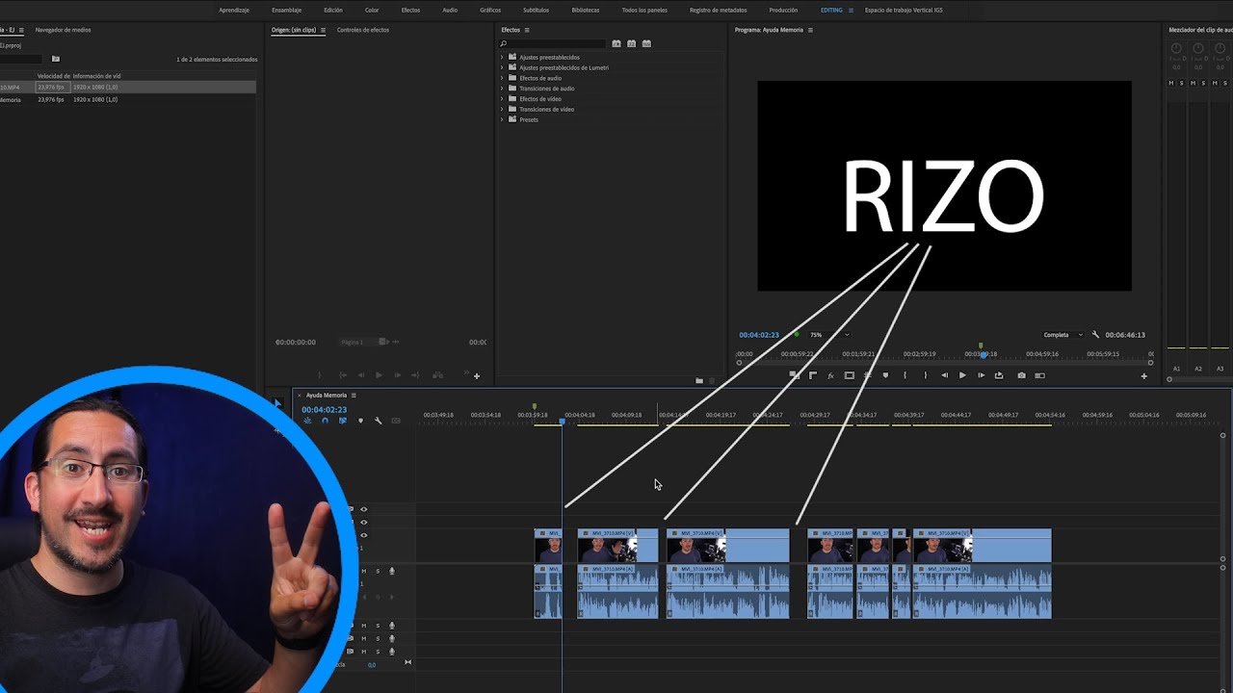This screenshot has width=1233, height=693.
Task: Switch to Color workspace
Action: [x=372, y=10]
